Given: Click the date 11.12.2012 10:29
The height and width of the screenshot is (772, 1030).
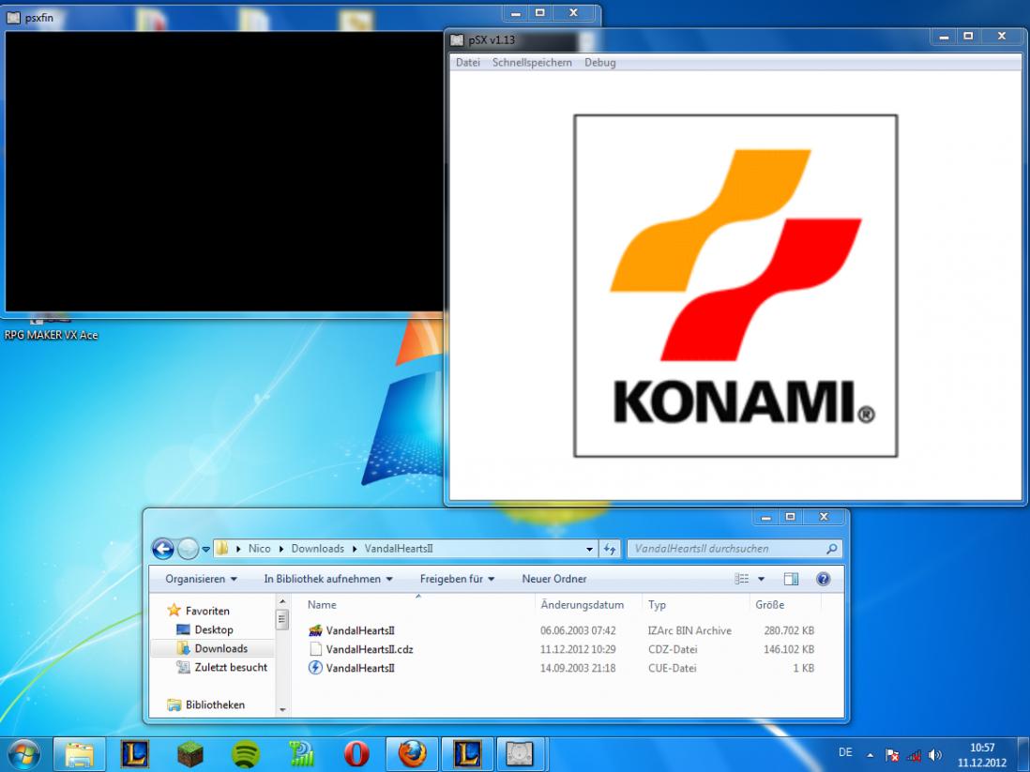Looking at the screenshot, I should point(578,649).
